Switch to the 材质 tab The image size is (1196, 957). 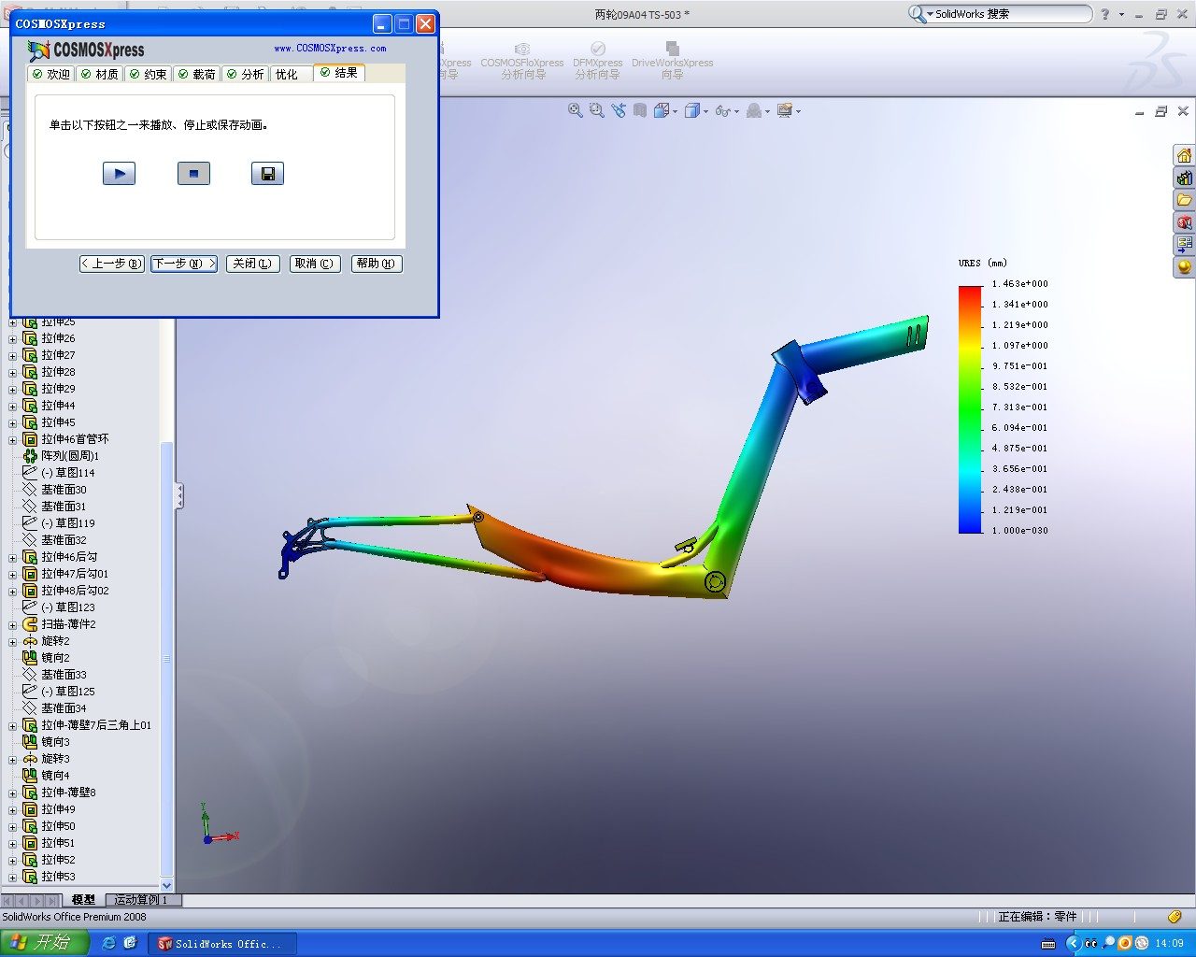click(100, 74)
